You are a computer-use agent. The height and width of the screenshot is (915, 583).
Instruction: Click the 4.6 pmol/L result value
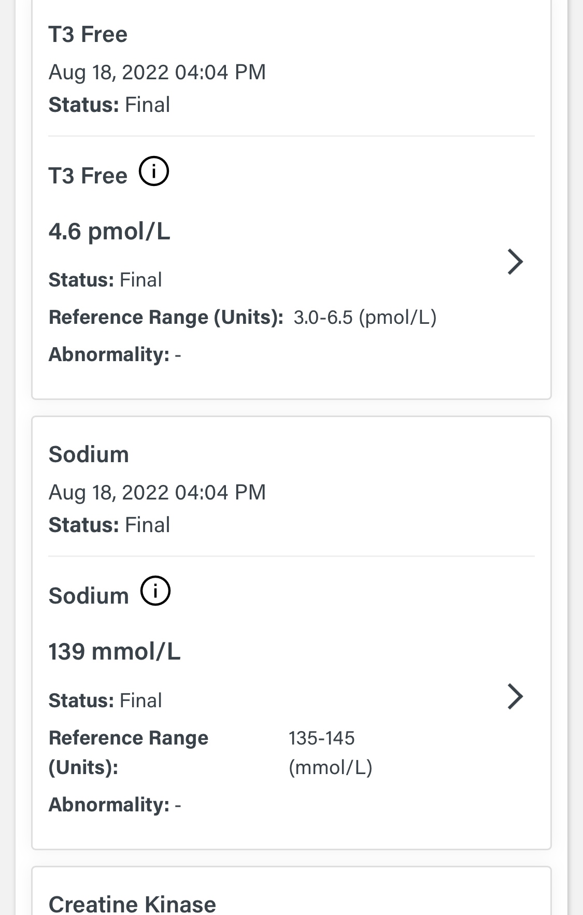[109, 231]
